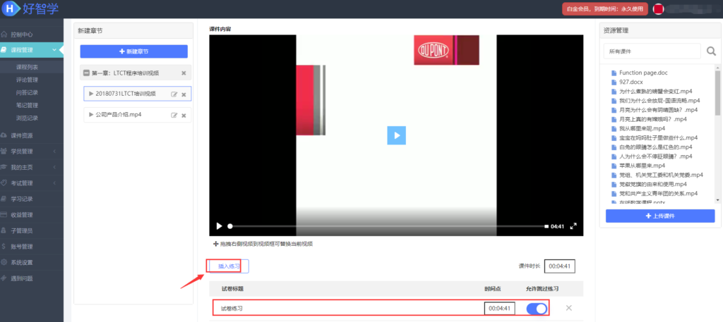Delete chapter 第一章 with its X icon
This screenshot has height=322, width=723.
[x=184, y=73]
